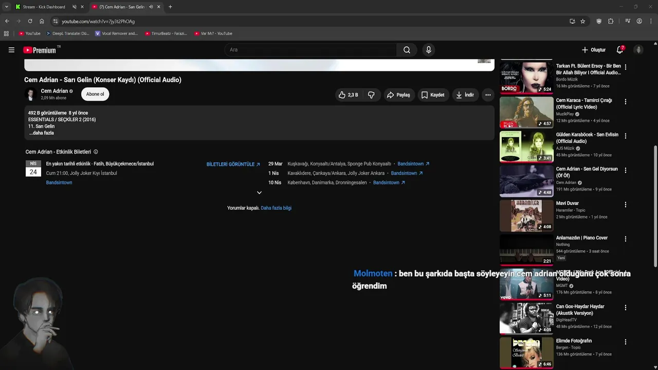
Task: Click the address bar URL
Action: (98, 21)
